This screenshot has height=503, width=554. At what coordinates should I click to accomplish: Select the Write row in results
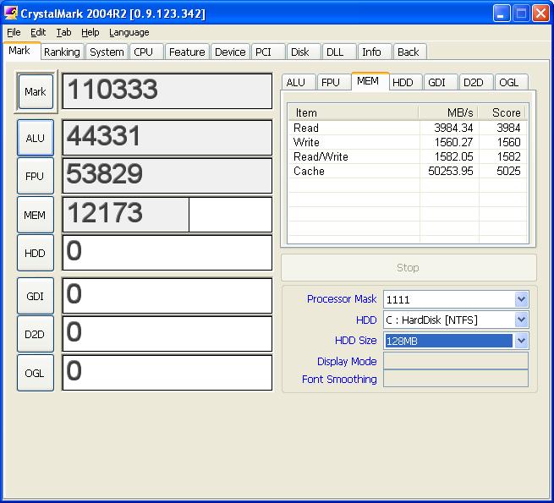coord(408,142)
